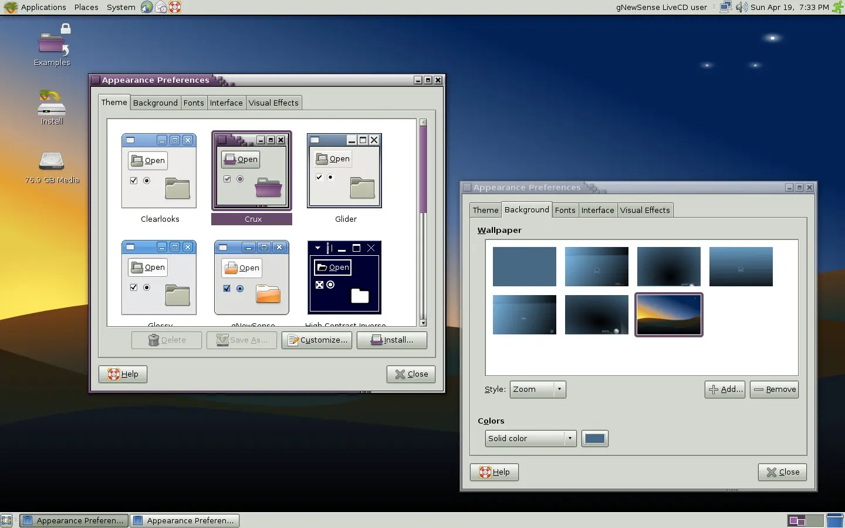
Task: Click the theme list scroll down arrow
Action: [x=423, y=323]
